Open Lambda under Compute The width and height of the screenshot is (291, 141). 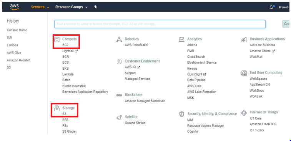point(68,74)
